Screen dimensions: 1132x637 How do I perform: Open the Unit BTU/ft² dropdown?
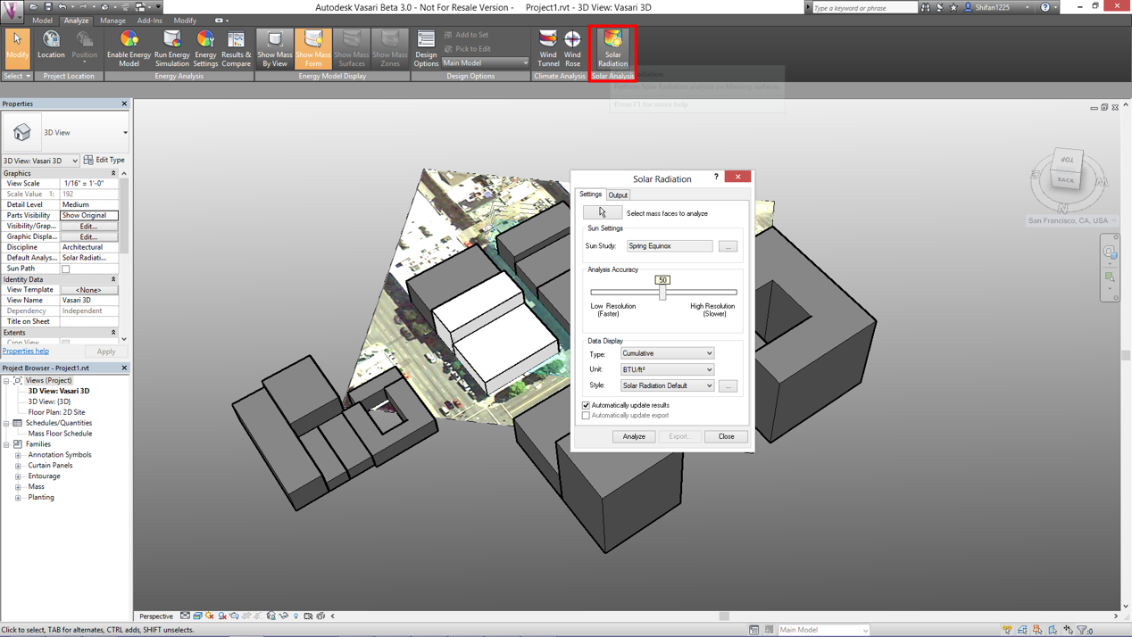point(667,369)
